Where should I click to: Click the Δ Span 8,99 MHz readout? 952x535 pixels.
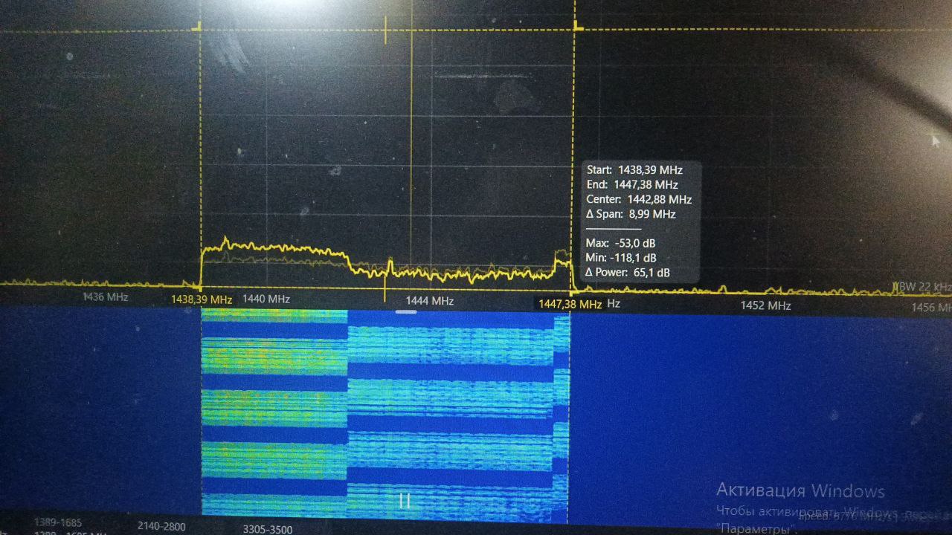click(x=631, y=214)
